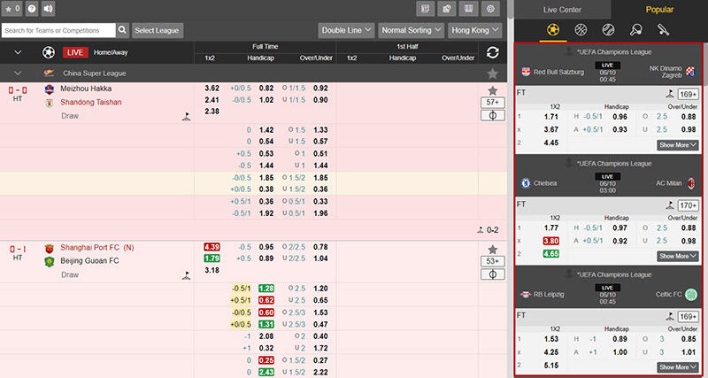This screenshot has width=708, height=378.
Task: Collapse the China Super League section
Action: tap(18, 73)
